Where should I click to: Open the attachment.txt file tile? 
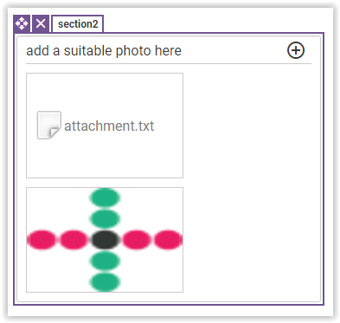coord(105,126)
